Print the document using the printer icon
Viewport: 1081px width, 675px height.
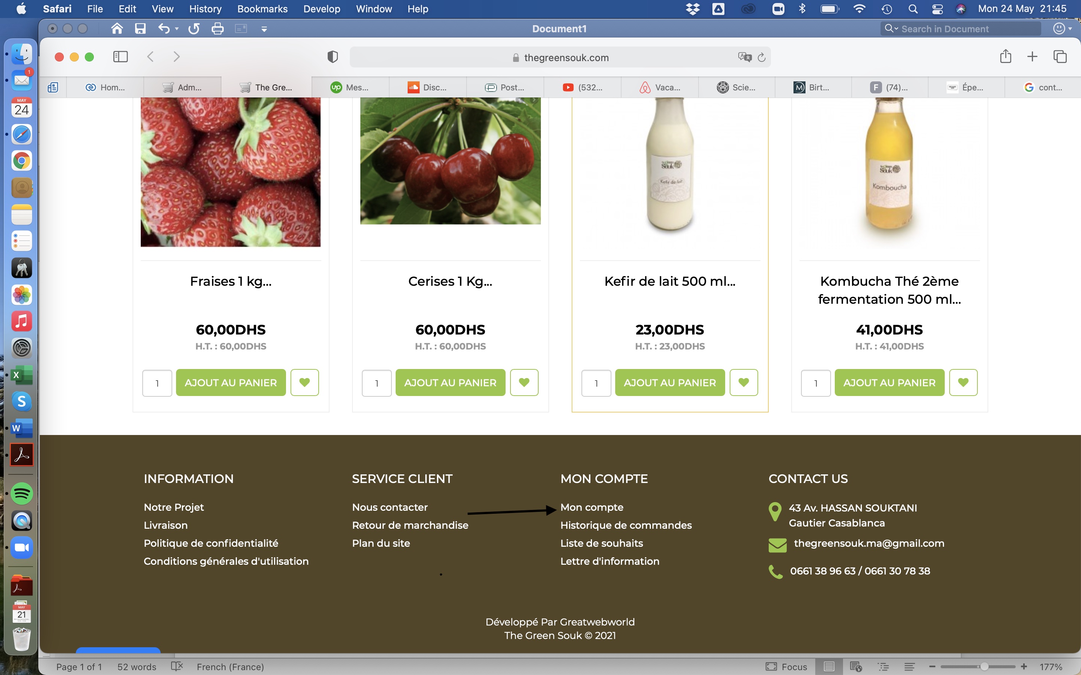point(218,29)
